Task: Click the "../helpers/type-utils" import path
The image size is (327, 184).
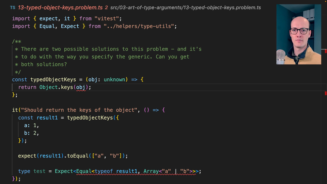Action: tap(140, 26)
